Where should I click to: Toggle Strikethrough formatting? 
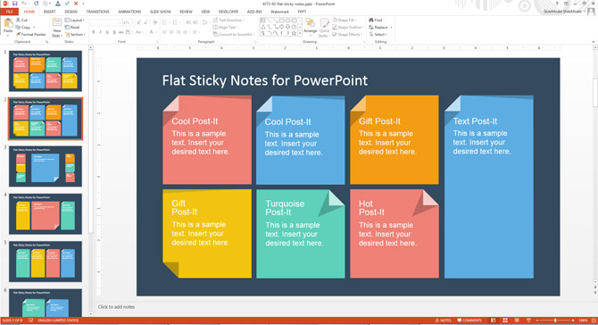pos(120,32)
